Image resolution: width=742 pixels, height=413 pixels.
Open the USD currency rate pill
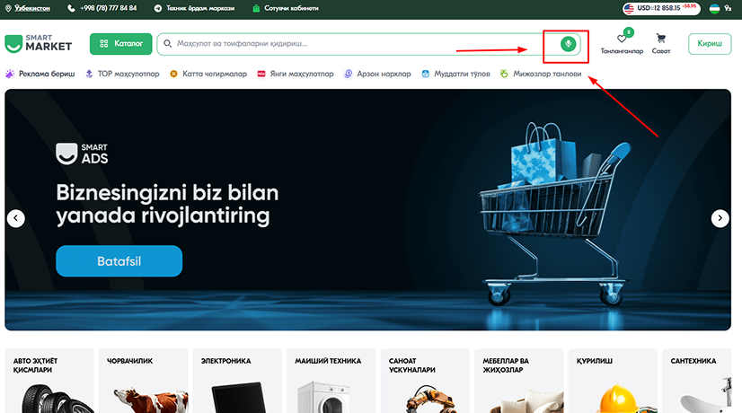(x=661, y=8)
